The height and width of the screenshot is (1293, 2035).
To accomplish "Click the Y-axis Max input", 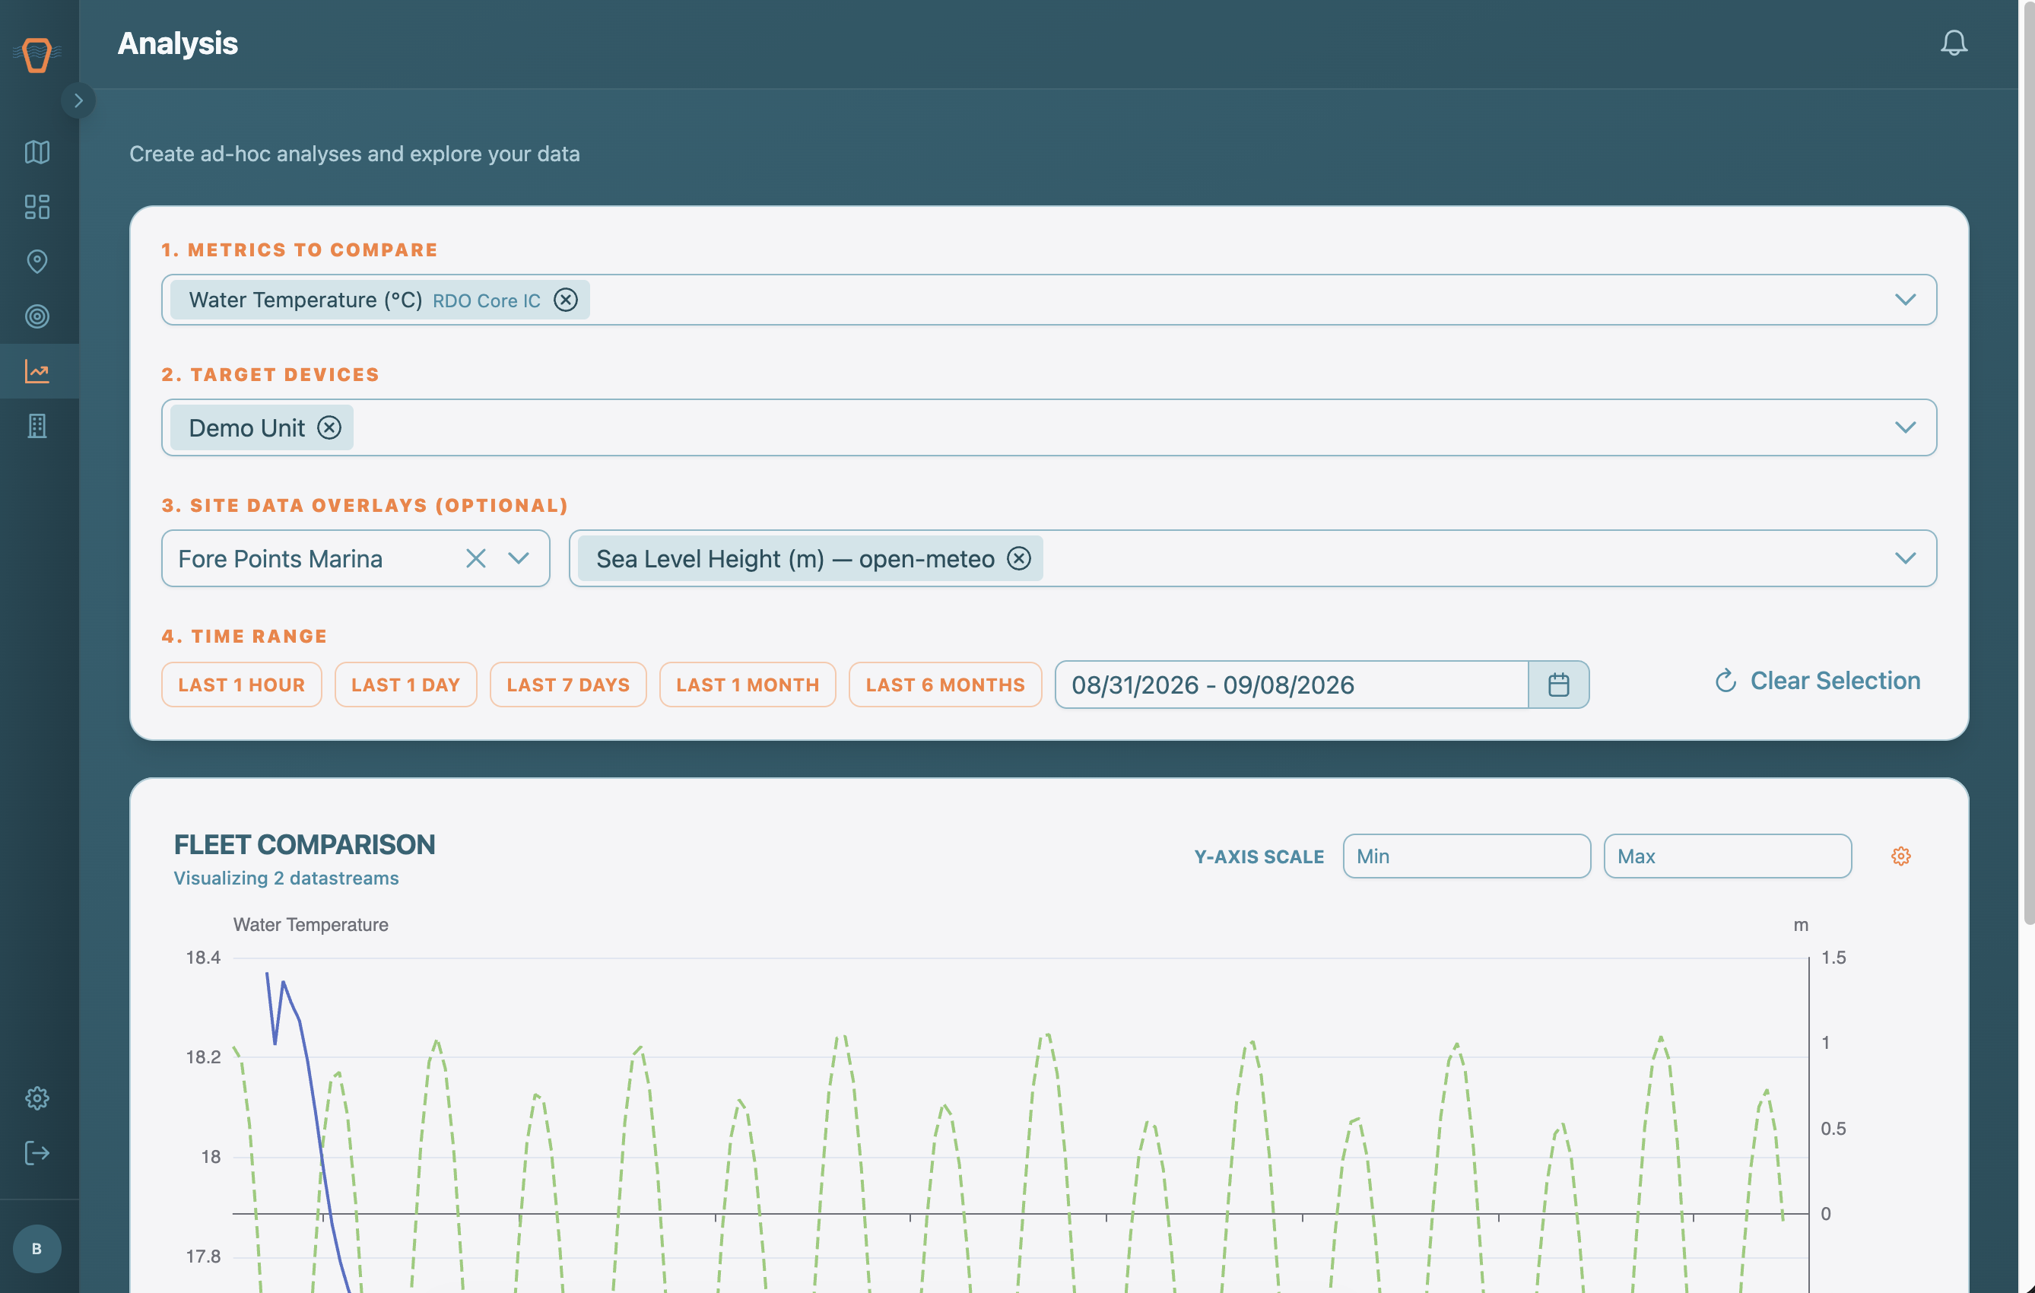I will (1727, 856).
